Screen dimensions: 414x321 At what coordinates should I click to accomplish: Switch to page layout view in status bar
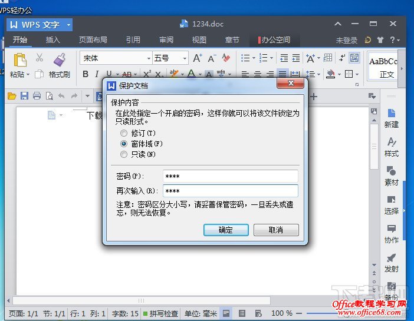pyautogui.click(x=226, y=313)
